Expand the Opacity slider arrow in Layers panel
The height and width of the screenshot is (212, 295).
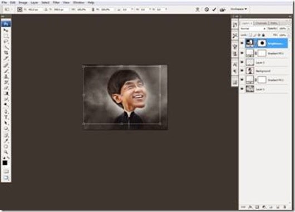coord(289,28)
